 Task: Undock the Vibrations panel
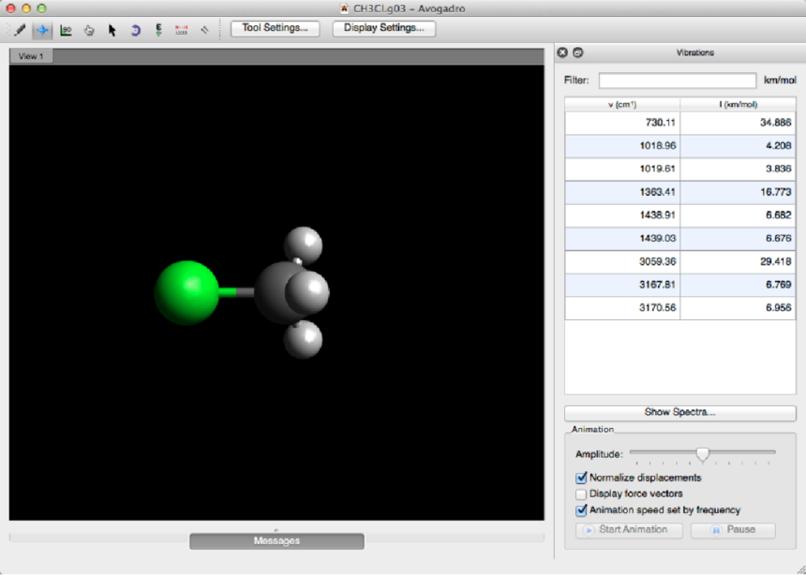click(577, 52)
